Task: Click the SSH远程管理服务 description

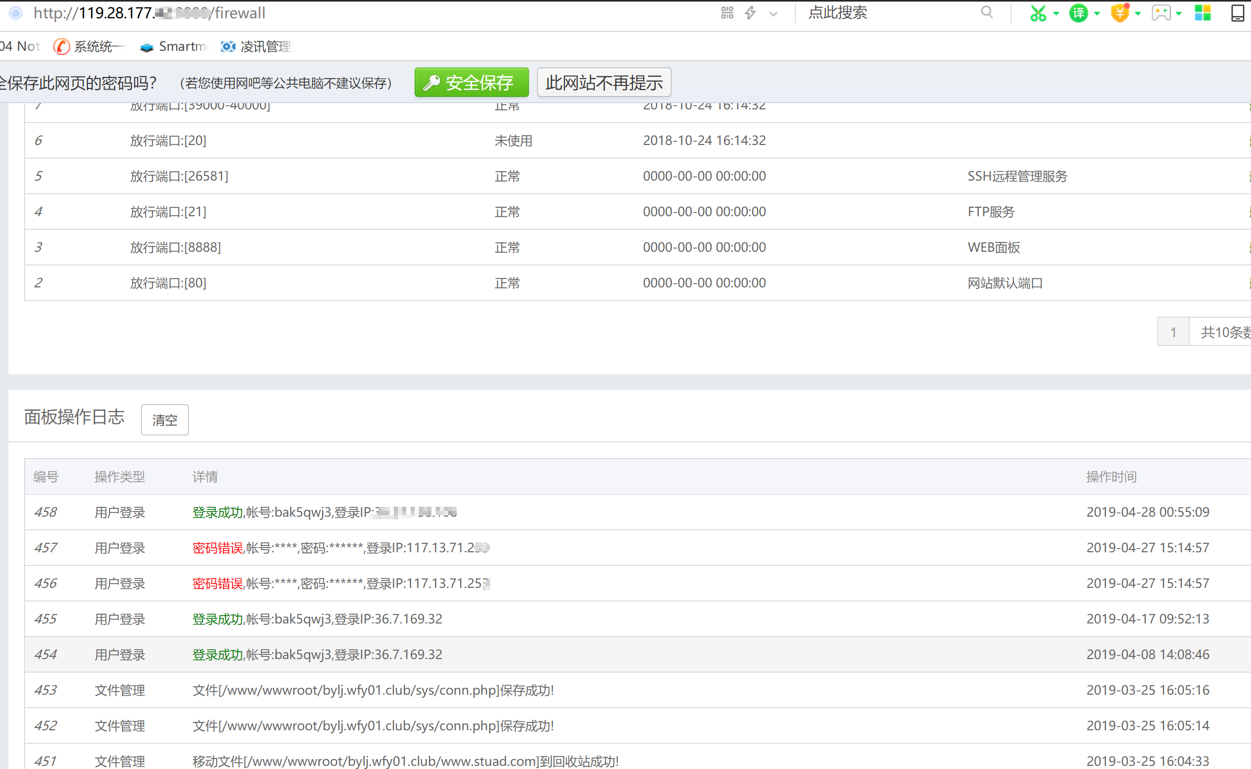Action: [x=1017, y=176]
